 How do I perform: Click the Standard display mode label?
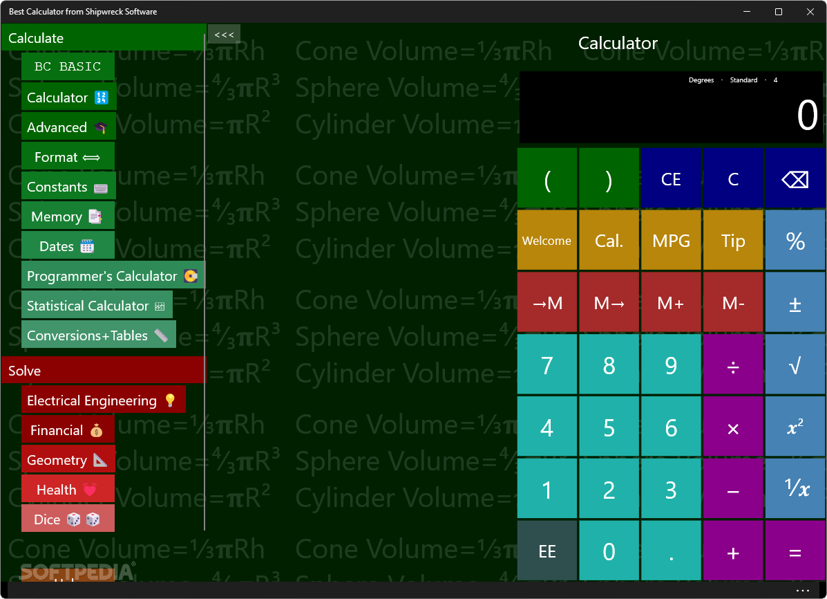click(x=743, y=80)
